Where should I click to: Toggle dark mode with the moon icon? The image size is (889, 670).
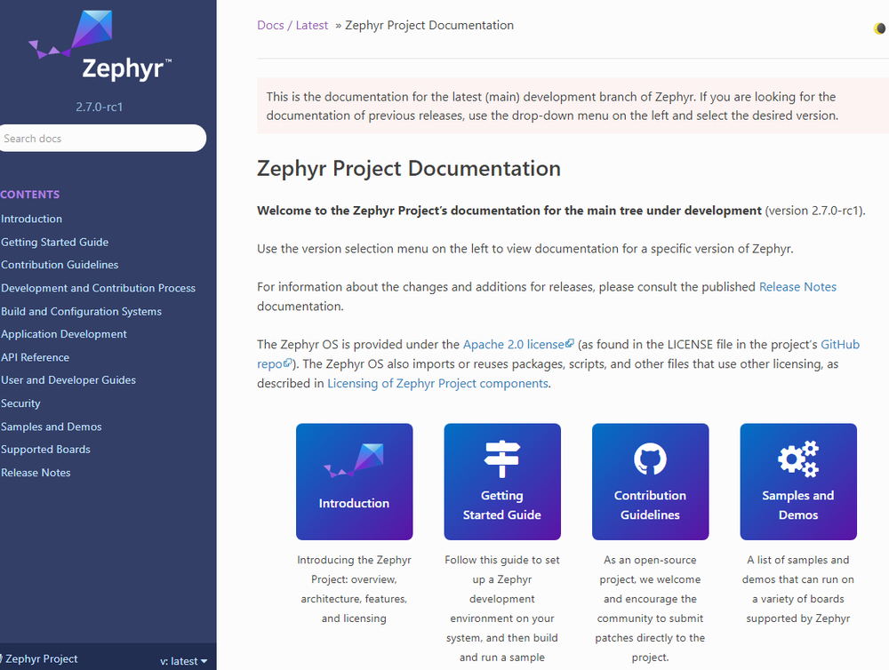(x=879, y=28)
